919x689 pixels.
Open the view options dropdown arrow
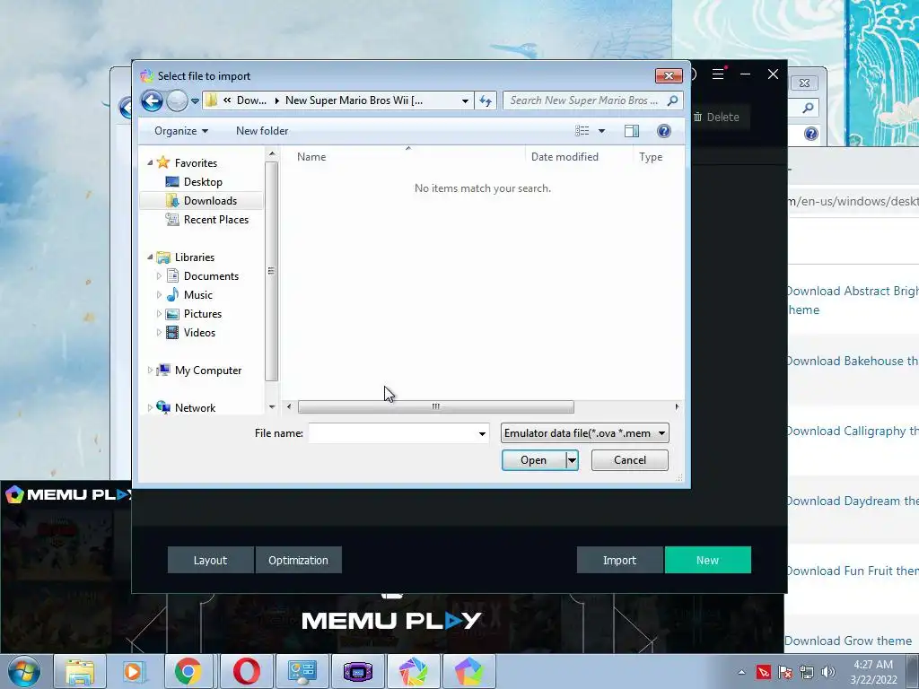[x=601, y=131]
